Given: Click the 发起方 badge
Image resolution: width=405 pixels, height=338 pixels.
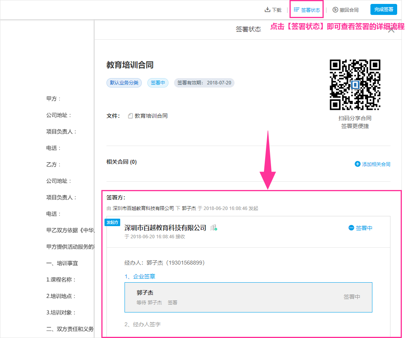Looking at the screenshot, I should tap(112, 222).
